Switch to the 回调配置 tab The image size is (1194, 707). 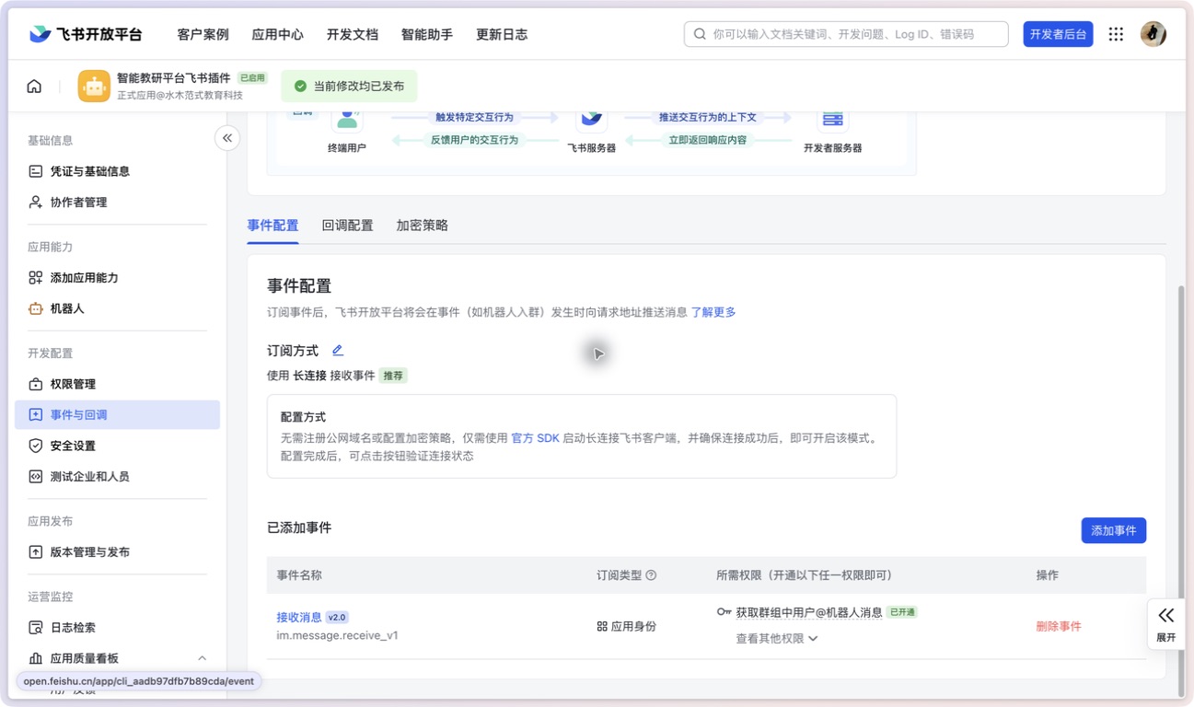(x=347, y=226)
